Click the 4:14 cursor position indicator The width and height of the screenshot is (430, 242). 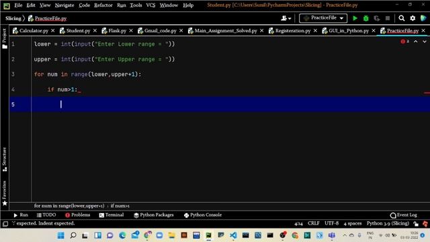pyautogui.click(x=298, y=224)
